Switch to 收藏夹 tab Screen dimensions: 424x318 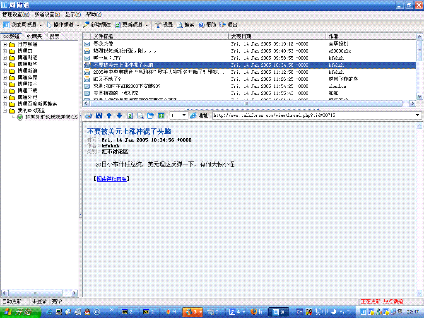(x=35, y=36)
